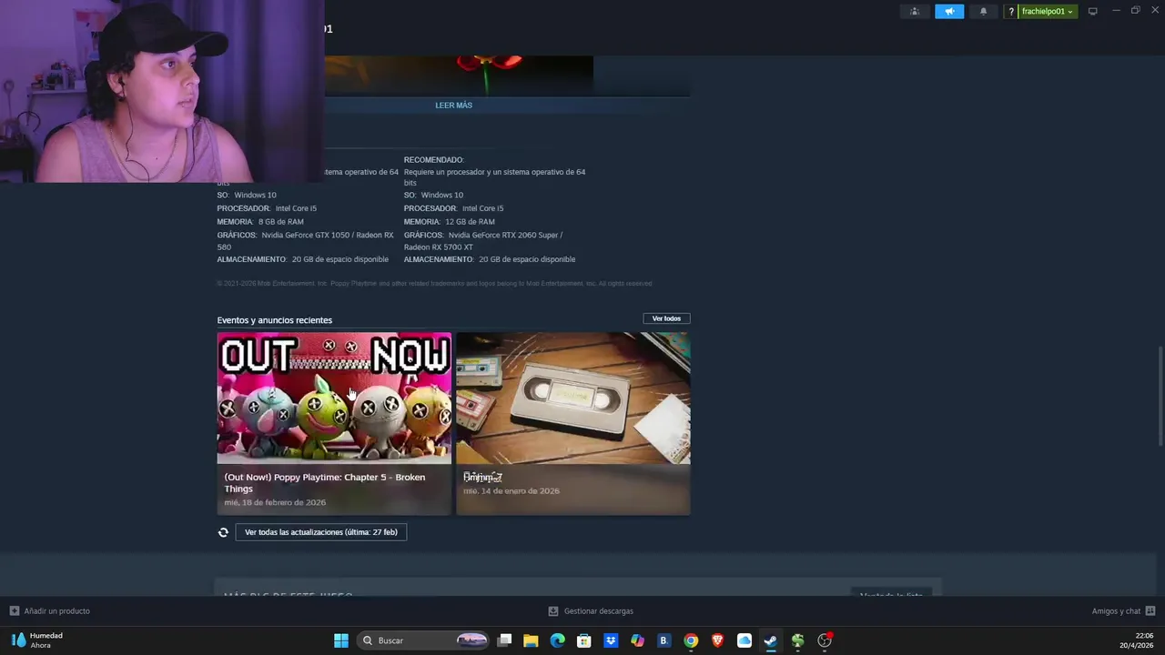Image resolution: width=1165 pixels, height=655 pixels.
Task: Open Dropbox from the taskbar
Action: [611, 640]
